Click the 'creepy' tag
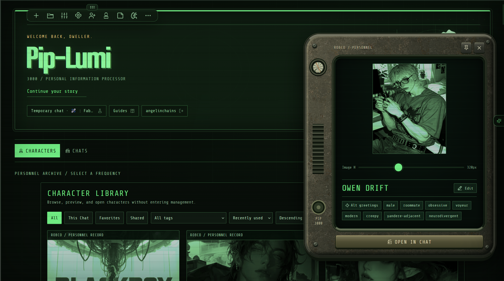This screenshot has width=504, height=281. tap(372, 216)
